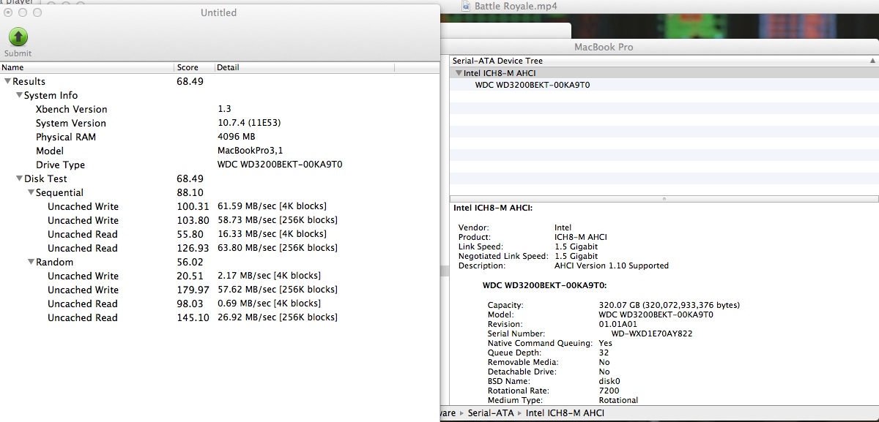Select Uncached Write 57.62 MB/sec row
879x422 pixels.
pyautogui.click(x=220, y=290)
